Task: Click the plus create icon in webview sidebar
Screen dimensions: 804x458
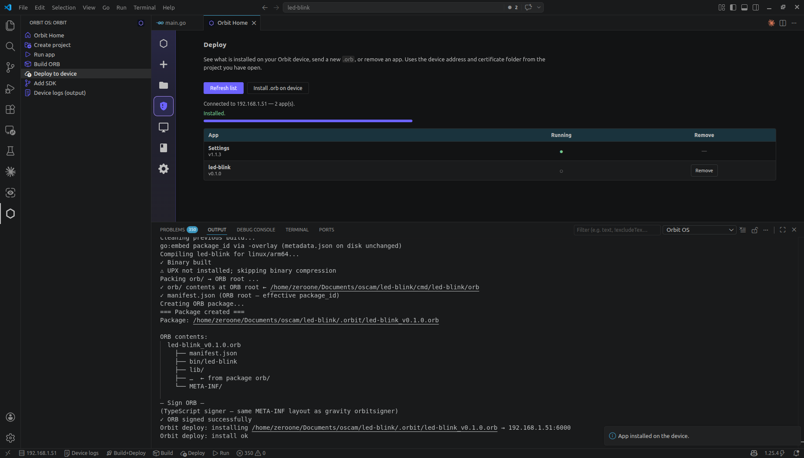Action: [x=164, y=64]
